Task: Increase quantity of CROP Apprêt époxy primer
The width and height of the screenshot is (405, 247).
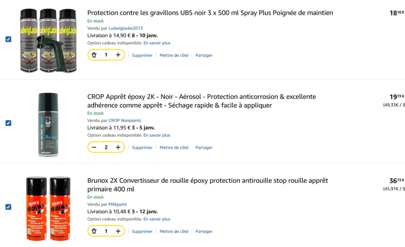Action: click(x=118, y=147)
